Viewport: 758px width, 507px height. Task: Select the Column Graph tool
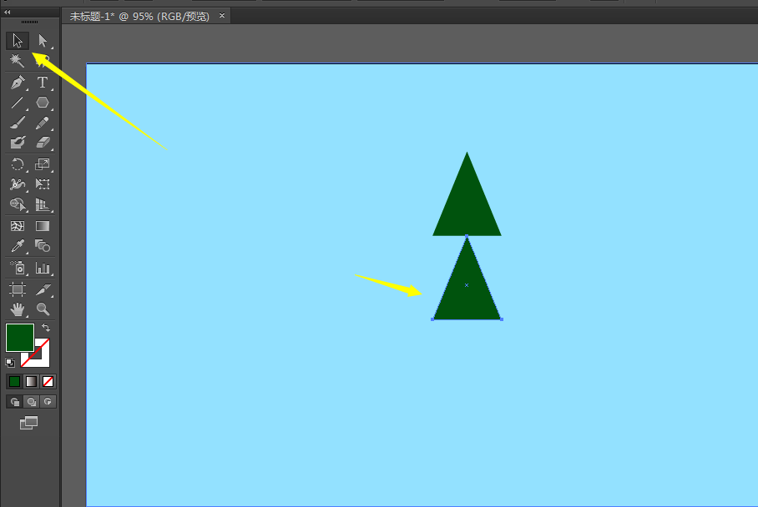tap(43, 268)
